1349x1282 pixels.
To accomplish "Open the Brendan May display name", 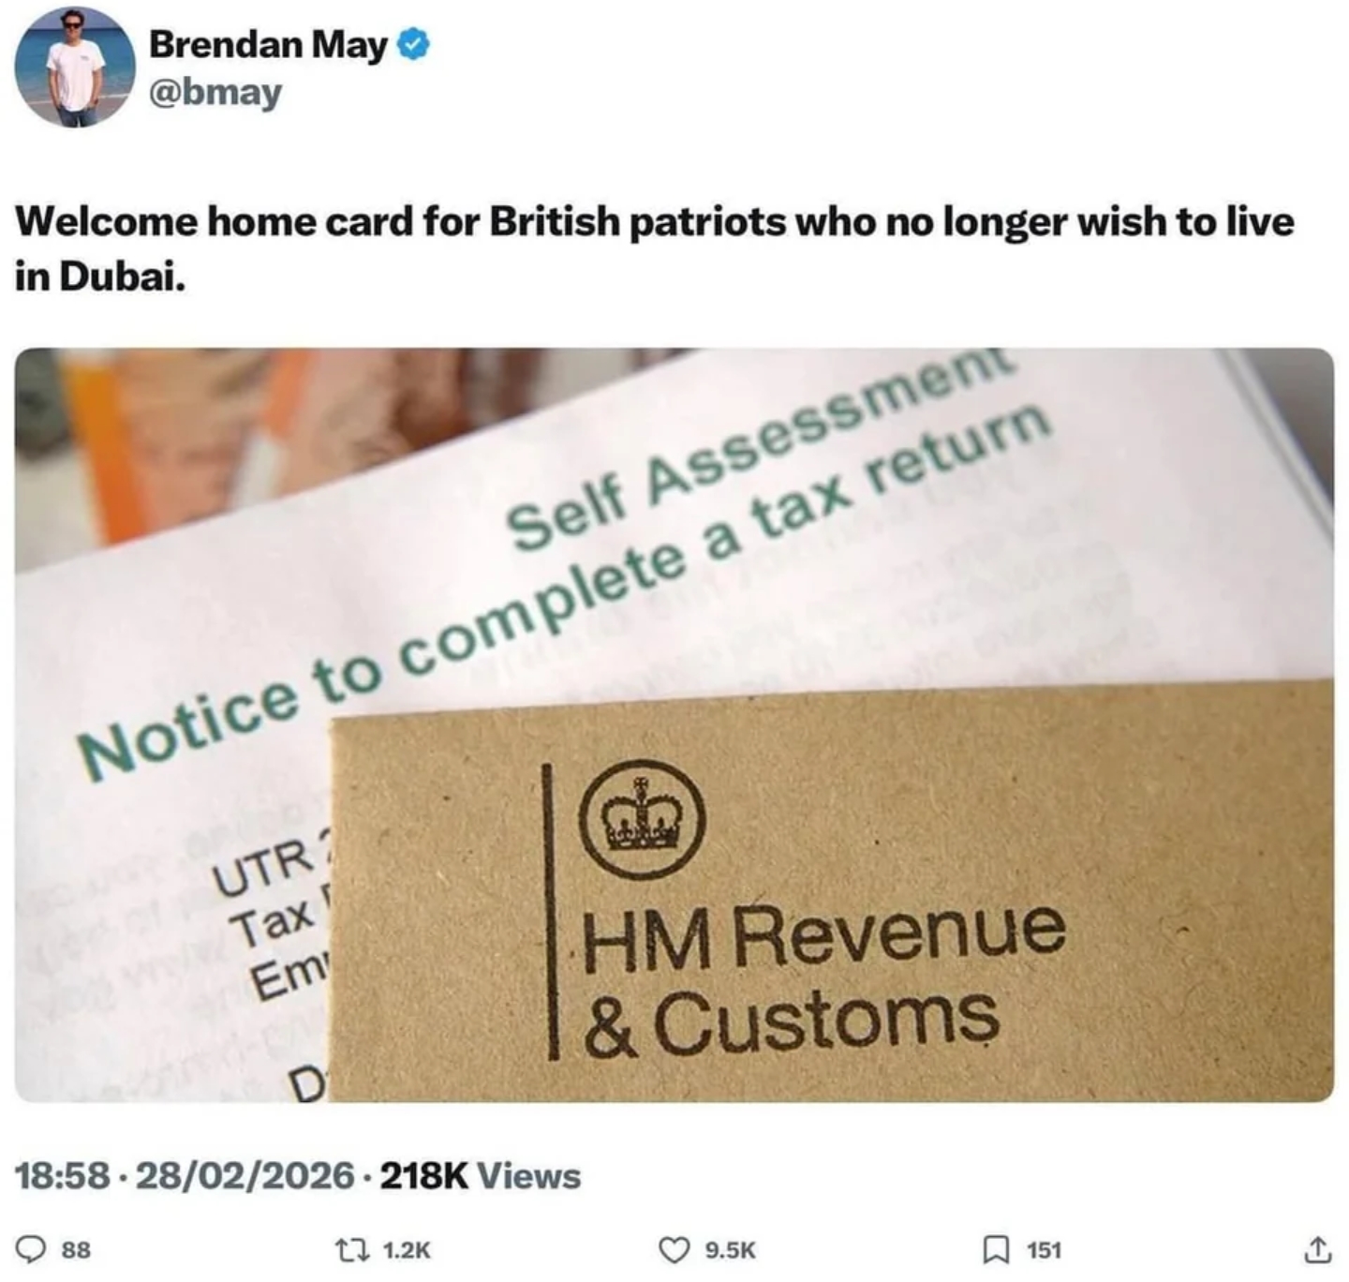I will coord(268,44).
